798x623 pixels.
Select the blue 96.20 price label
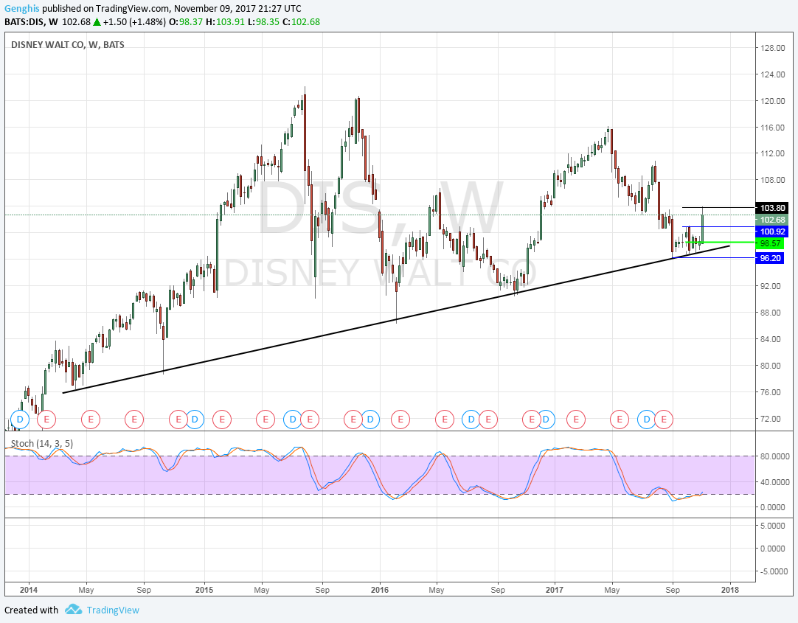(770, 258)
